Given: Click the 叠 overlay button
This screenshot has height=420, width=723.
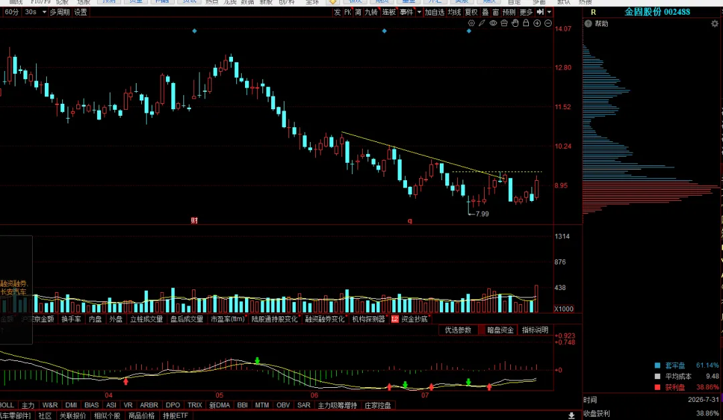Looking at the screenshot, I should click(485, 12).
